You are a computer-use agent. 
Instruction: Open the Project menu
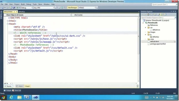[x=17, y=4]
